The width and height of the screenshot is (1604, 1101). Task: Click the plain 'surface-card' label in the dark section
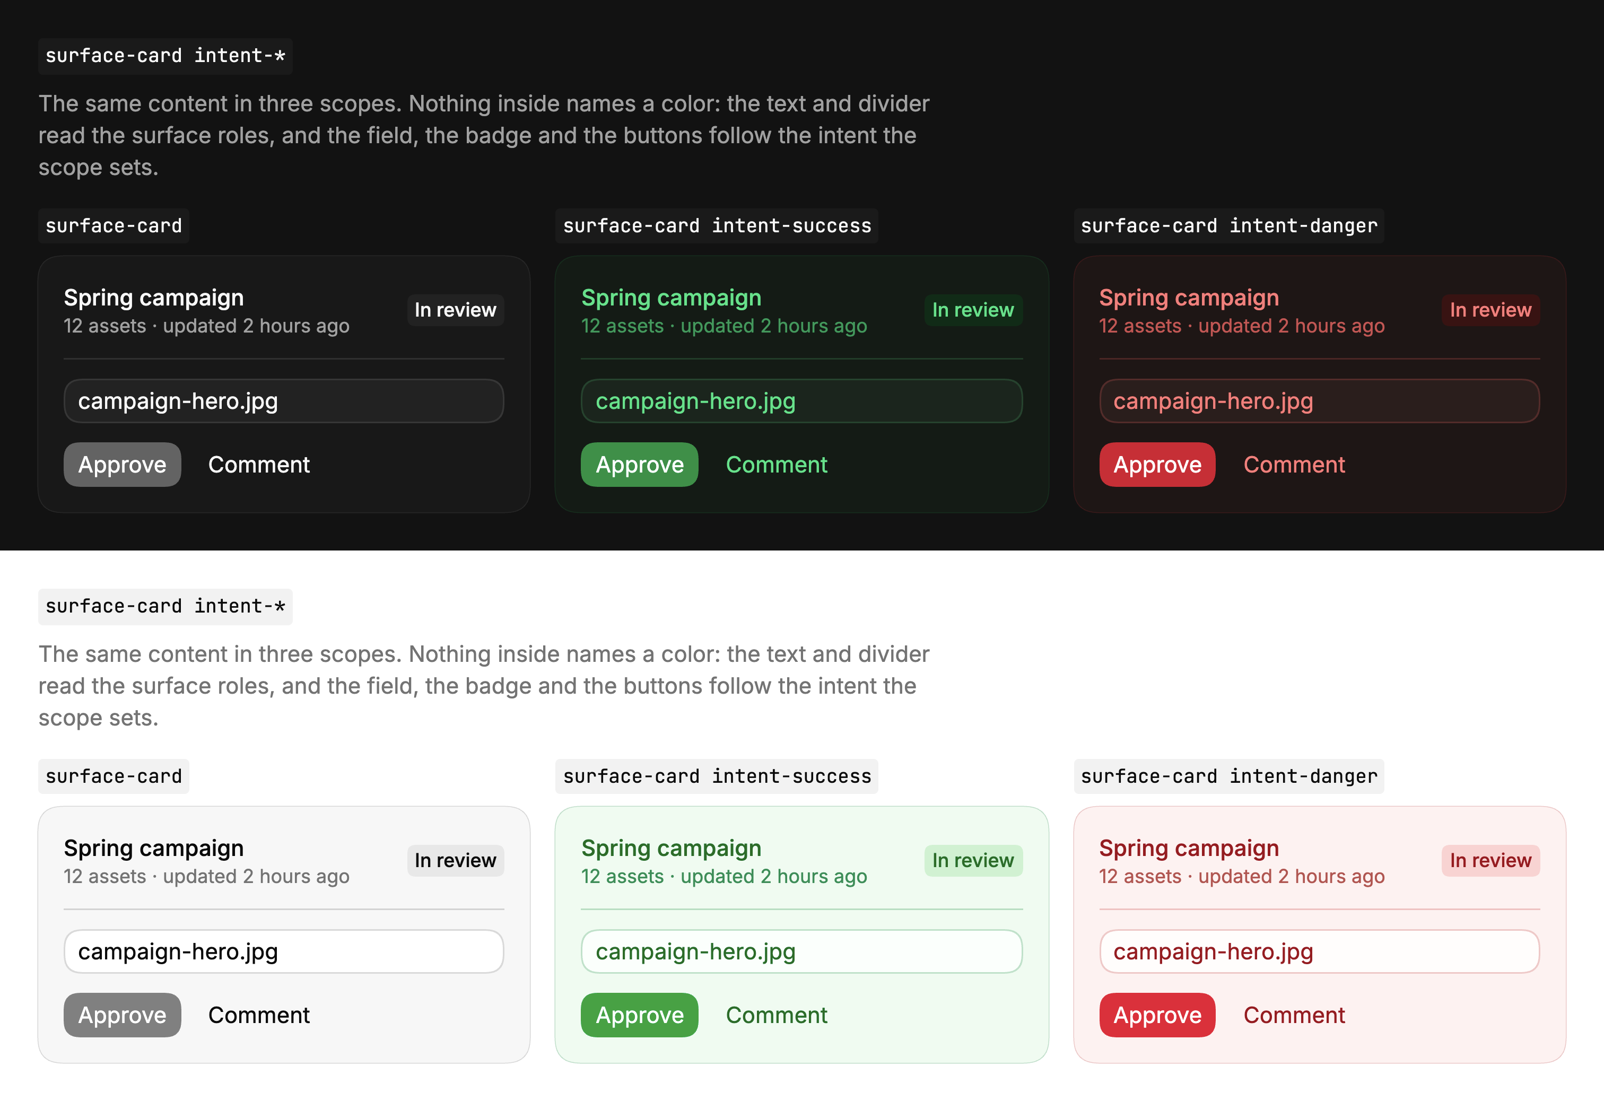(x=114, y=226)
